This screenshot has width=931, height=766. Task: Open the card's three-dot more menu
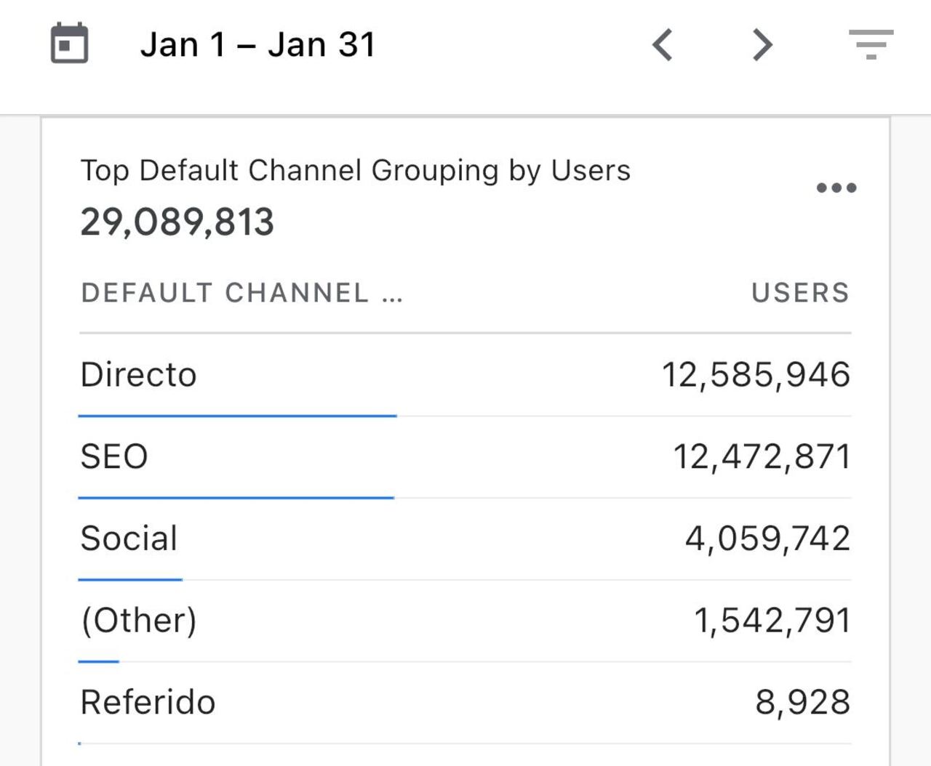[836, 188]
